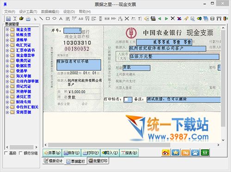231x172 pixels.
Task: Click the printer icon in toolbar
Action: coord(28,19)
